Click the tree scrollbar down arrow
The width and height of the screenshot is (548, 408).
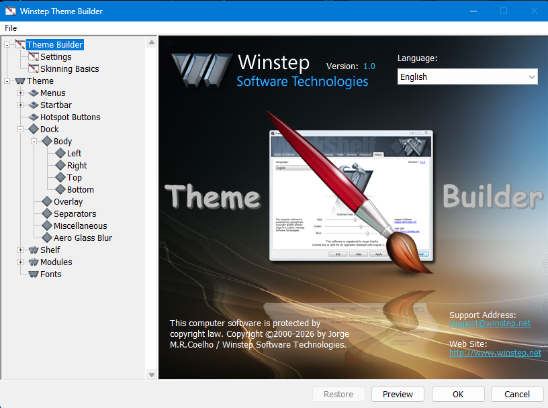point(152,374)
